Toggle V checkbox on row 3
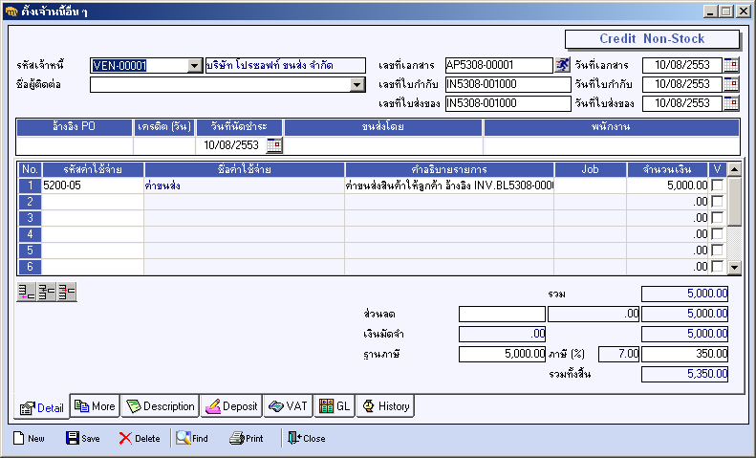The height and width of the screenshot is (458, 756). coord(717,218)
